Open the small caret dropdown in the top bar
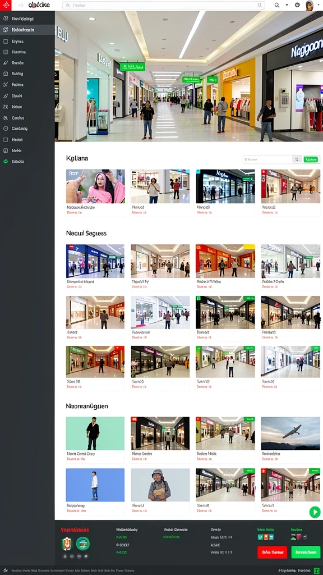 pos(287,5)
